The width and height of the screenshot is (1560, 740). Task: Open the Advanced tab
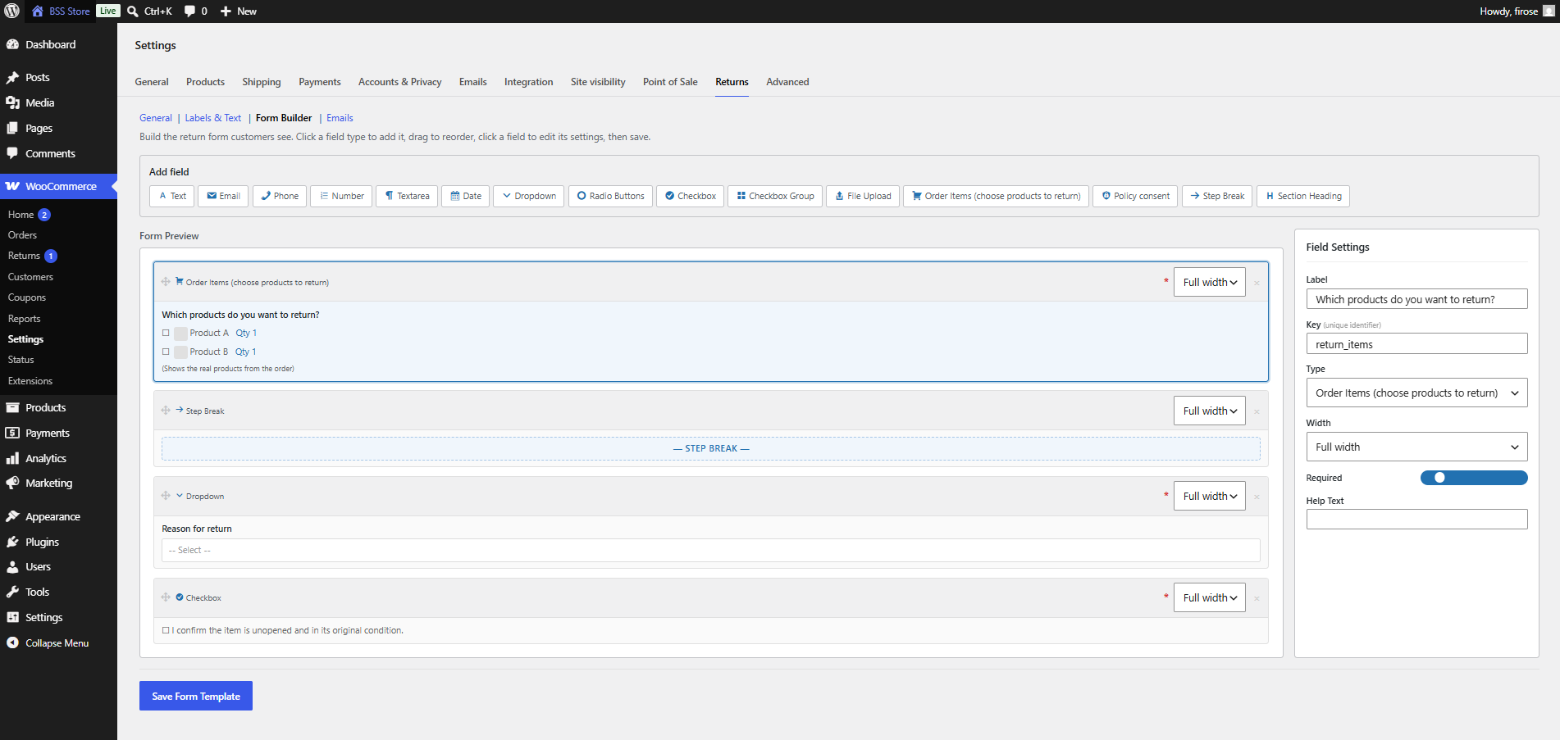click(x=787, y=82)
